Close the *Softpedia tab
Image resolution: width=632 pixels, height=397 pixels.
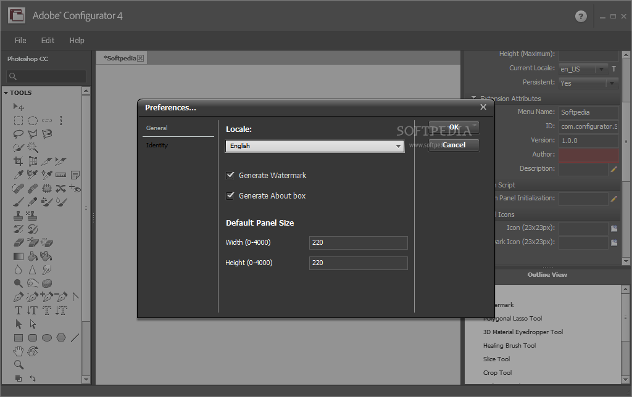coord(140,59)
